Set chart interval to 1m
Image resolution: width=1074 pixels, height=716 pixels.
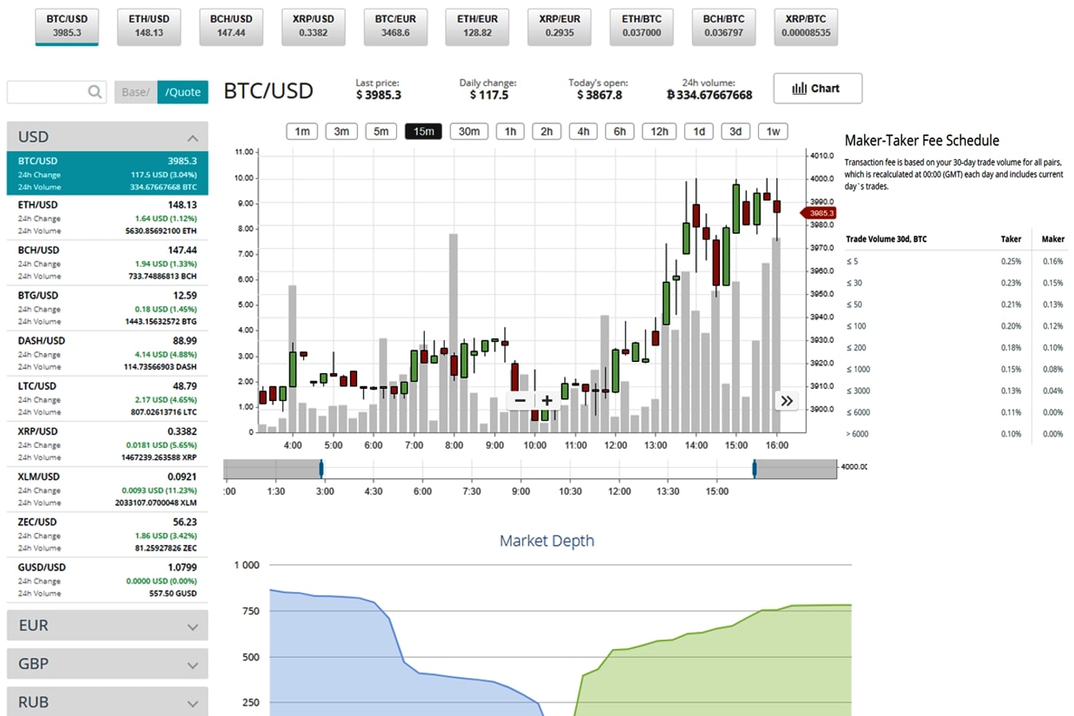coord(302,131)
